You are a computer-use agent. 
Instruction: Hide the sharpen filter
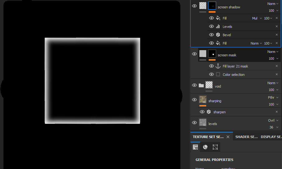[x=202, y=112]
